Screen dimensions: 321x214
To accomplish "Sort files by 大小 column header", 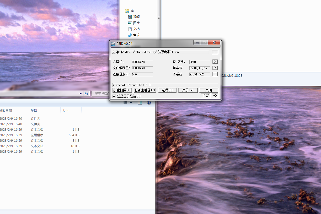I will click(65, 111).
